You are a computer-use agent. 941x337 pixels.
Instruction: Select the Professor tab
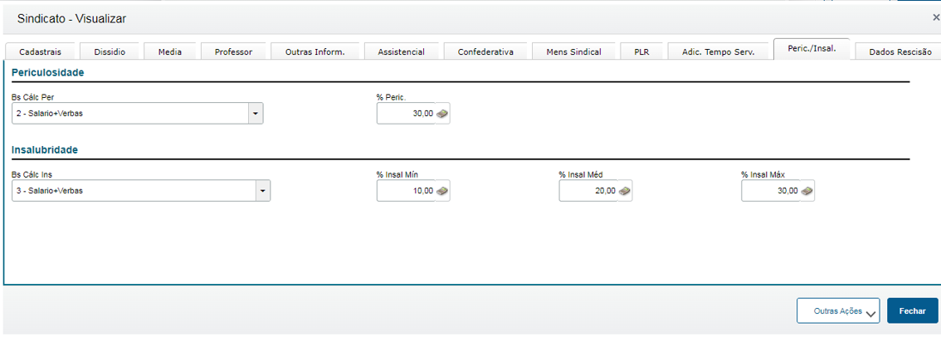[233, 51]
